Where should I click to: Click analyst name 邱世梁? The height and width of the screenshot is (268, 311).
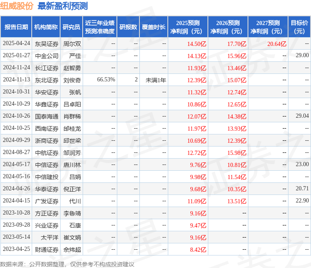coord(72,141)
